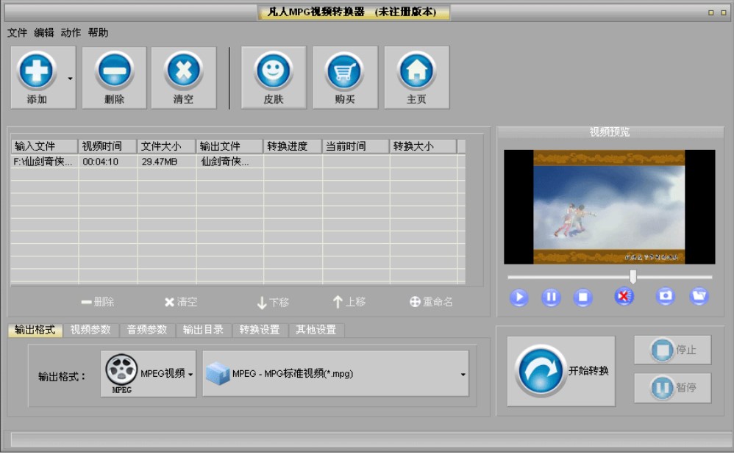
Task: Click the Add (添加) file icon
Action: [x=37, y=72]
